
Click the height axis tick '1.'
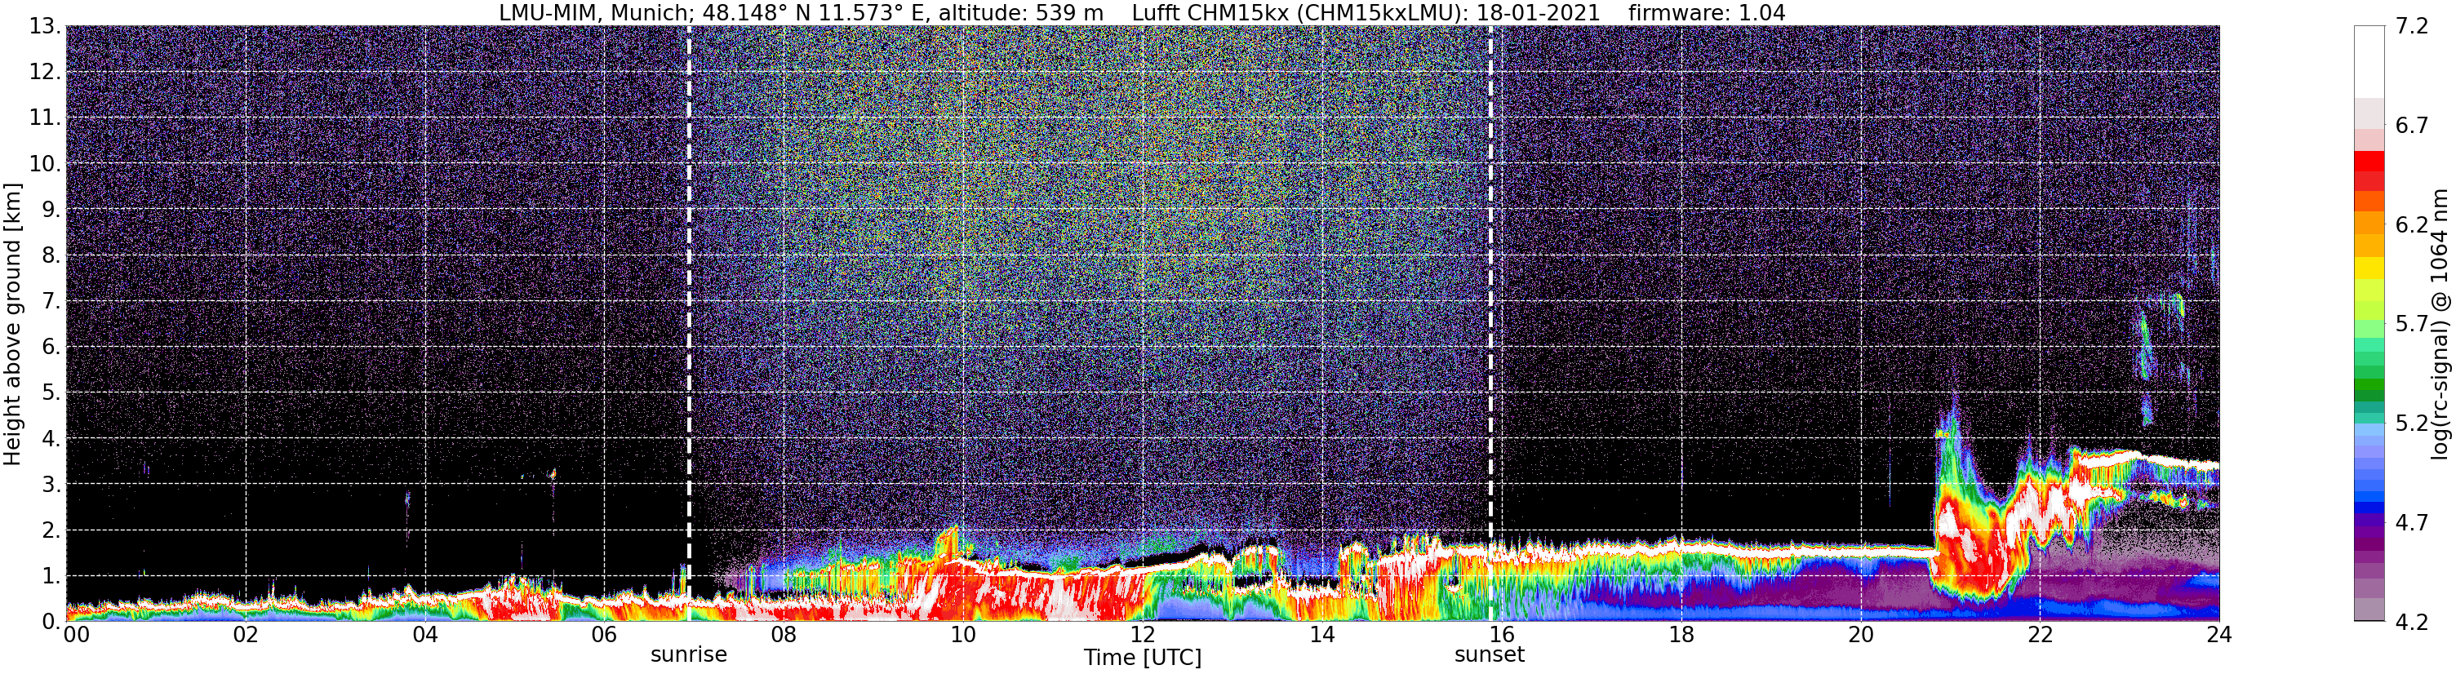(x=51, y=576)
